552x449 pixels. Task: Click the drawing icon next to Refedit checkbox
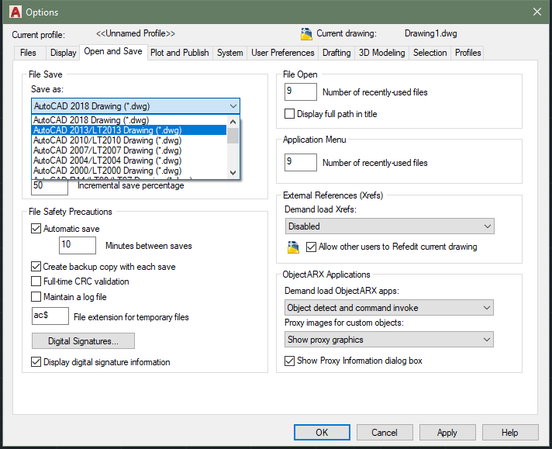click(x=293, y=247)
